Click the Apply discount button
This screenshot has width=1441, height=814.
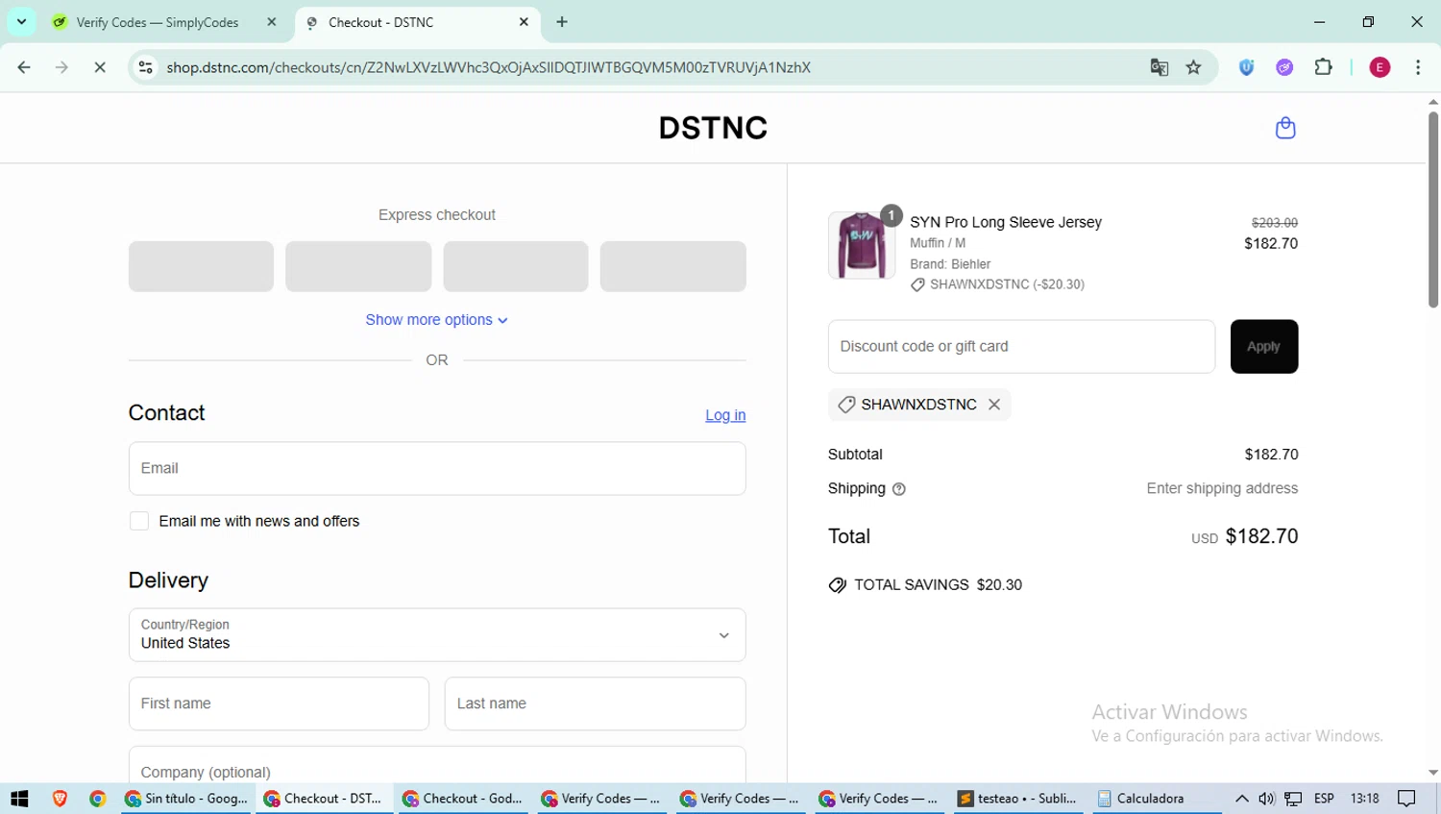(1264, 347)
